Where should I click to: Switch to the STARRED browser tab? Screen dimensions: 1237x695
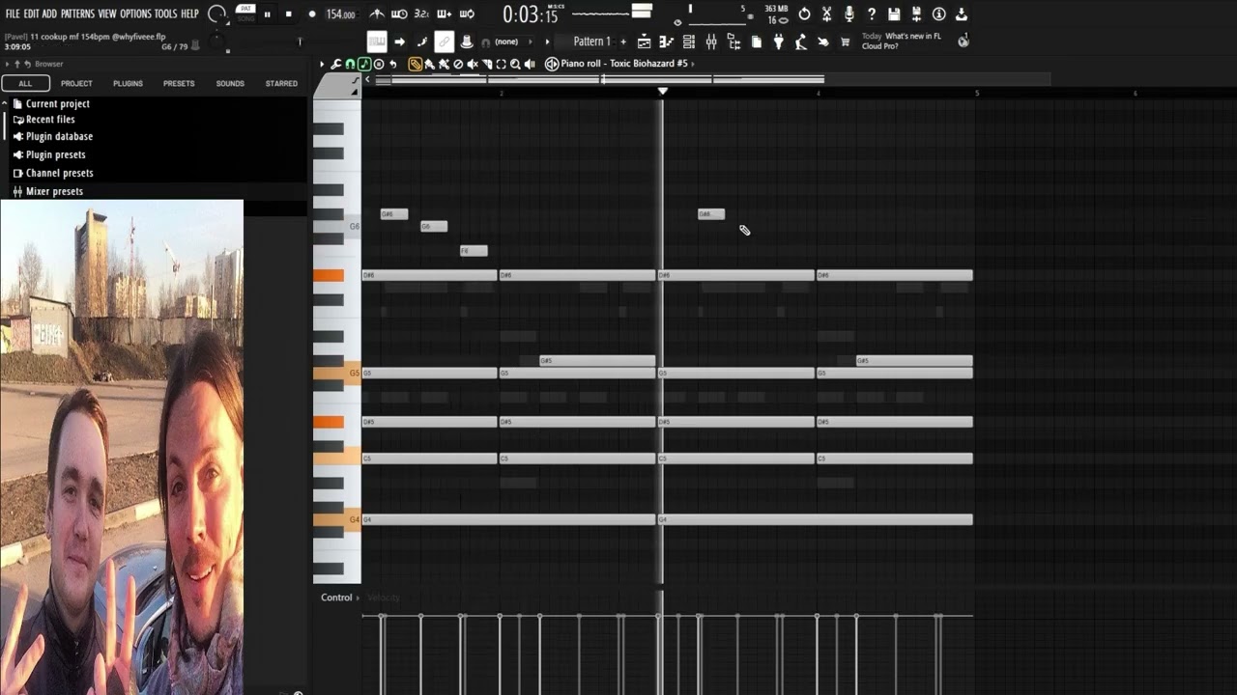281,83
